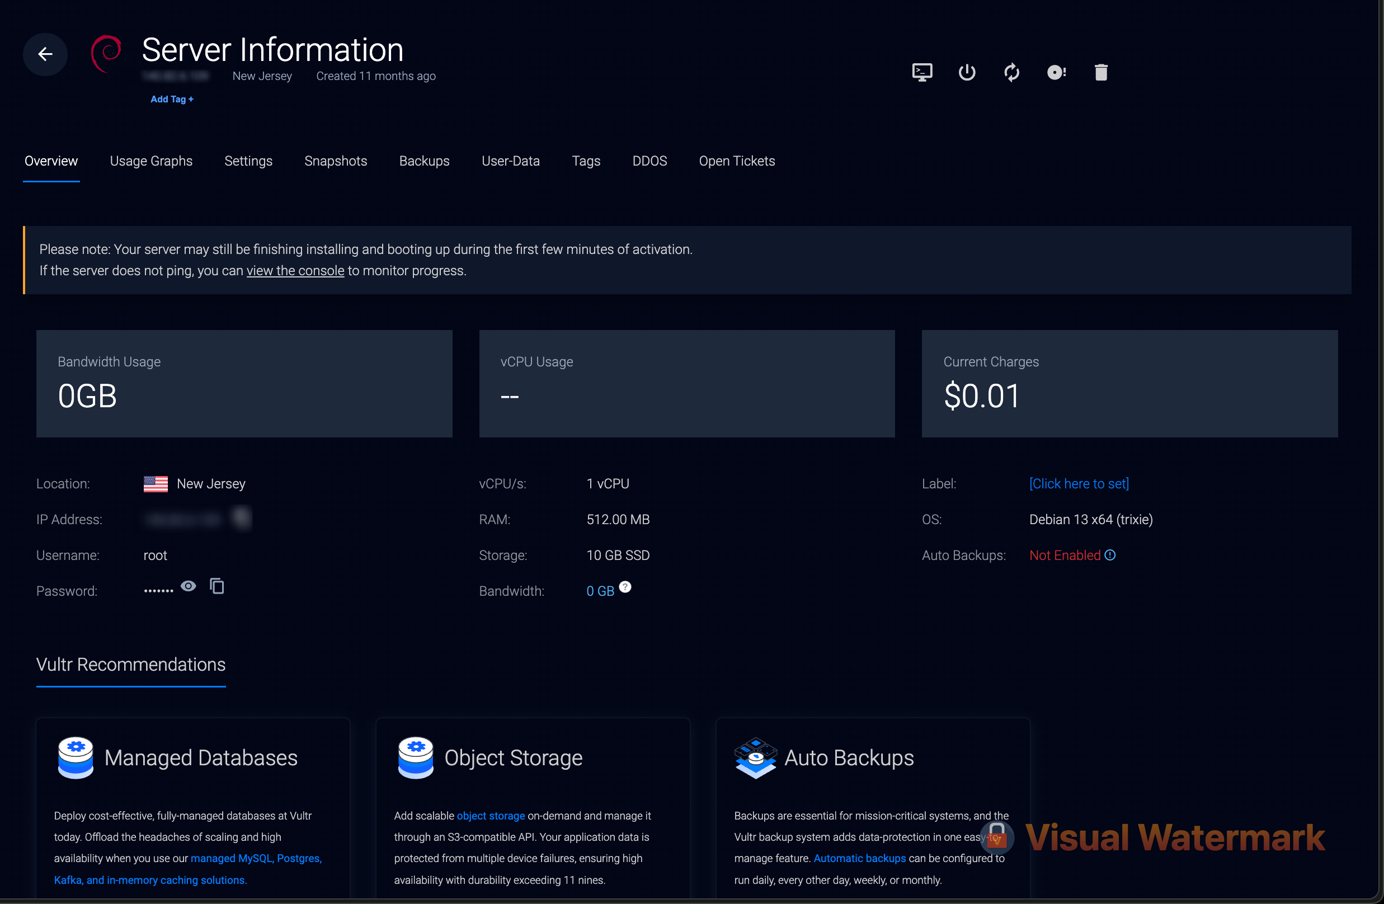1384x904 pixels.
Task: Stop the server with power icon
Action: click(x=967, y=72)
